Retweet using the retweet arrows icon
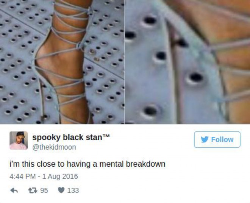This screenshot has width=250, height=203. click(33, 191)
